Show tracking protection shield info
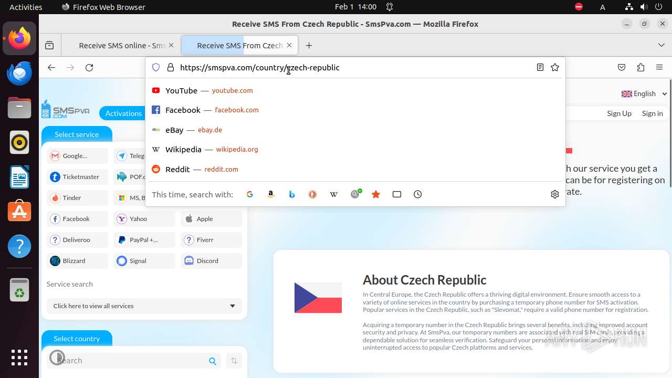 click(x=156, y=67)
